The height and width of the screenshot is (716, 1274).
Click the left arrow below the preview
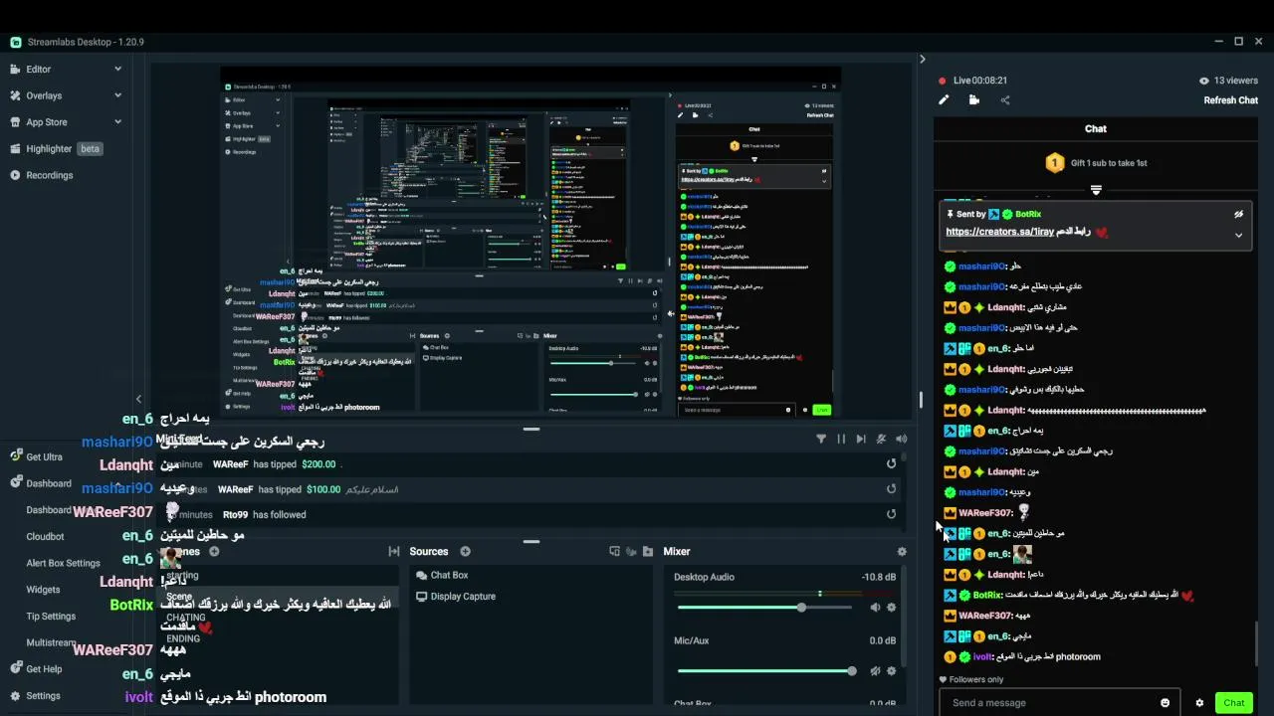pos(139,399)
